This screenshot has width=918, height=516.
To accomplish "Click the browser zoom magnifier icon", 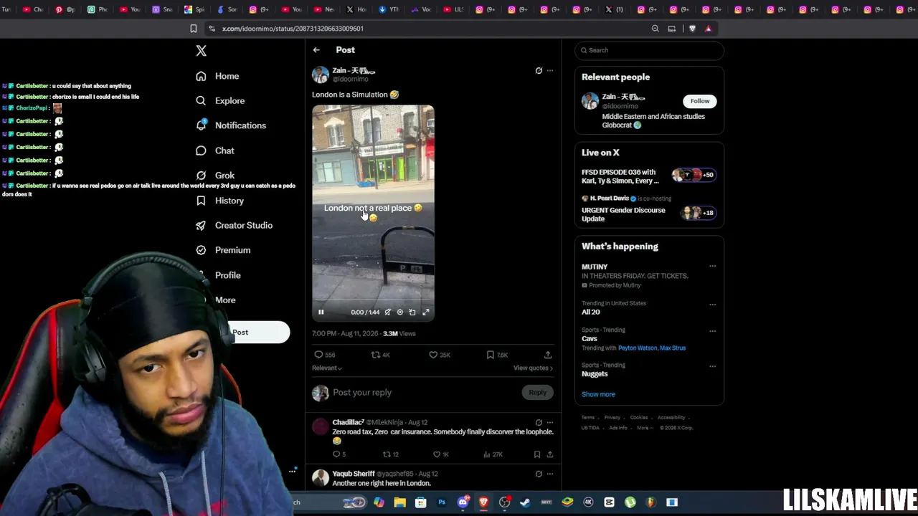I will pyautogui.click(x=655, y=29).
